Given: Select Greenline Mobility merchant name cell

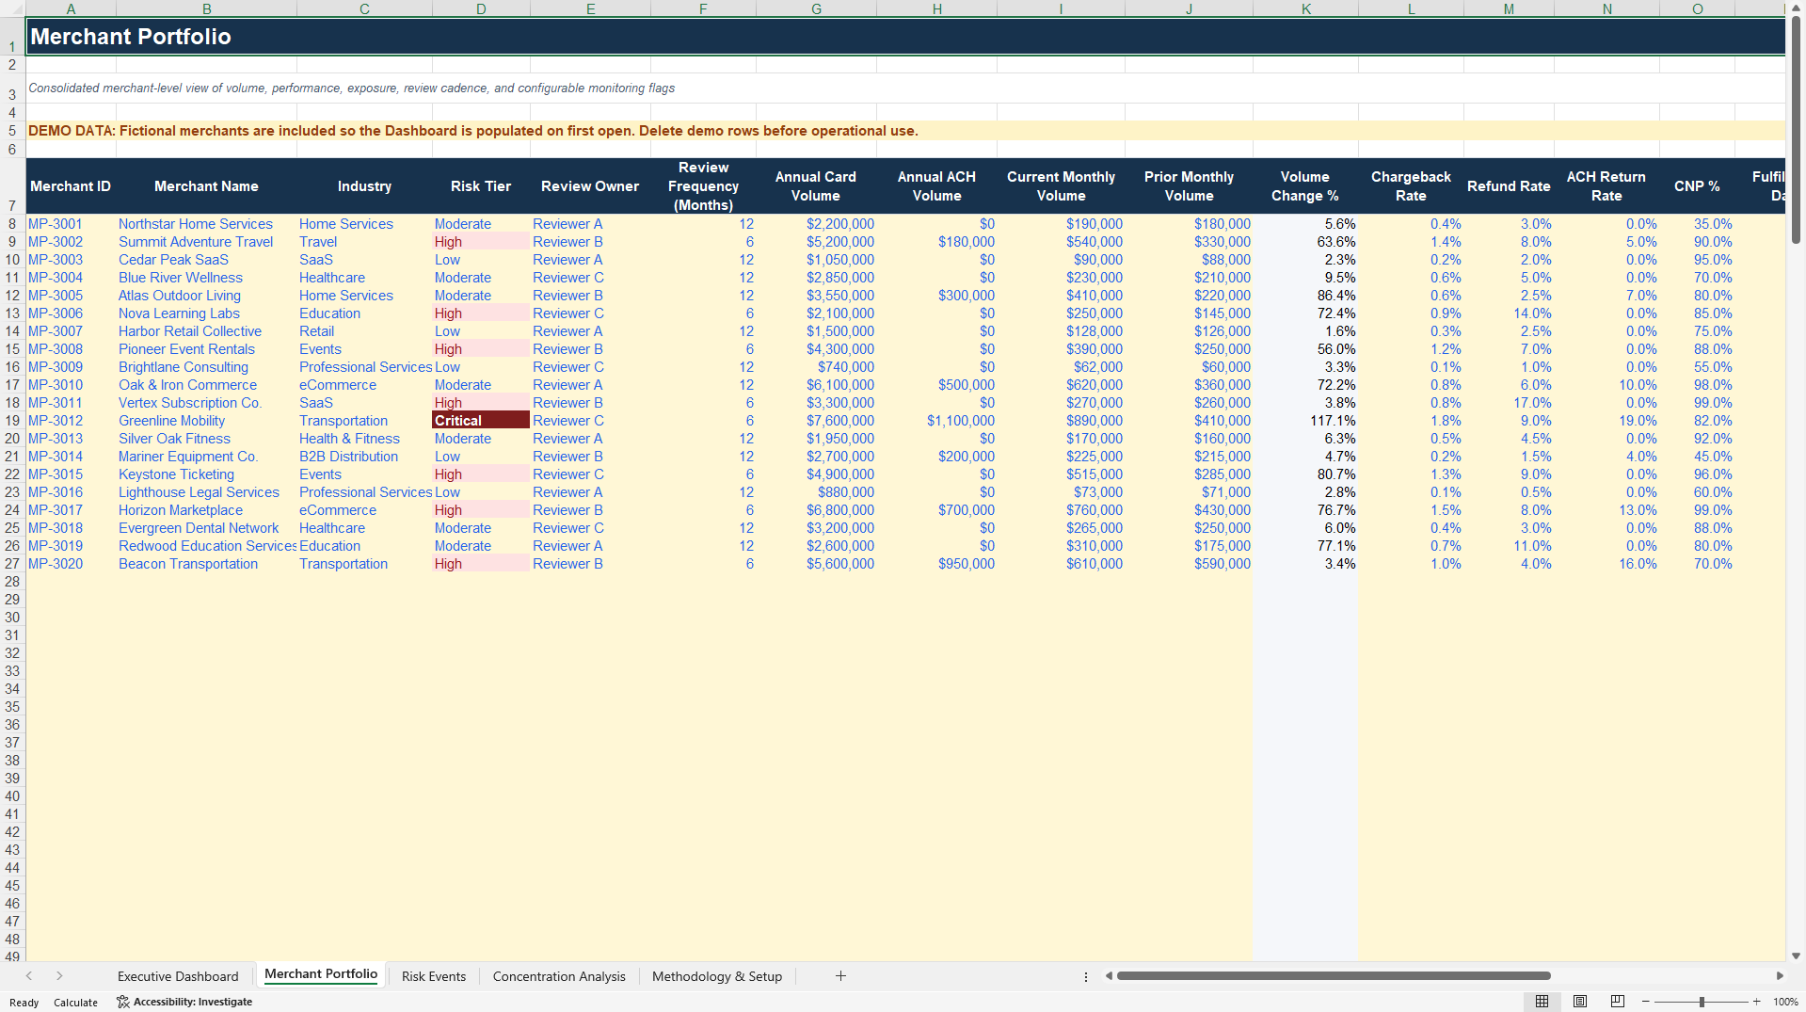Looking at the screenshot, I should 206,421.
